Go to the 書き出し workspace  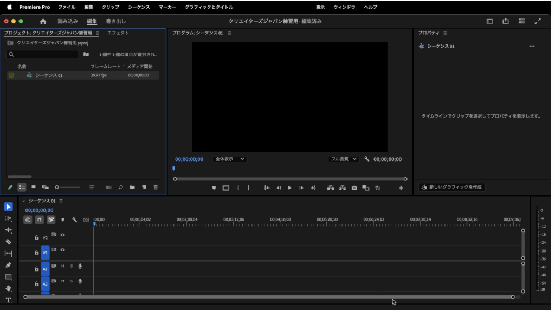[x=115, y=21]
